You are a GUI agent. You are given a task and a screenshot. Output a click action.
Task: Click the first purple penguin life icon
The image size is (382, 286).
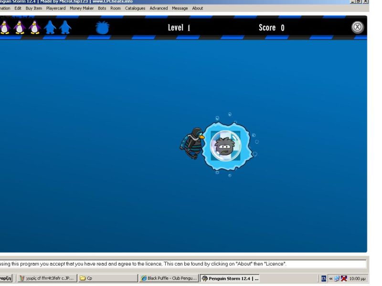click(x=4, y=27)
